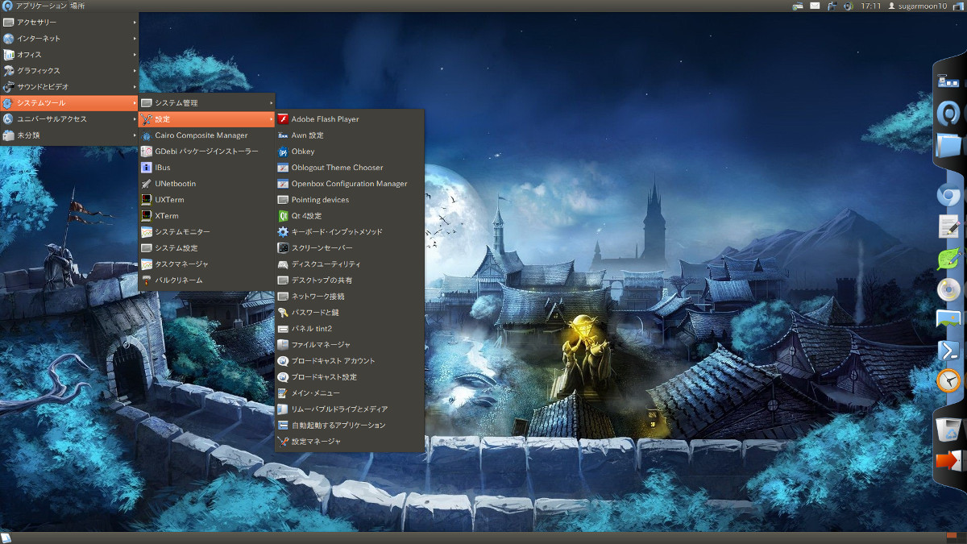Expand the アクセサリー submenu
The width and height of the screenshot is (967, 544).
coord(69,23)
